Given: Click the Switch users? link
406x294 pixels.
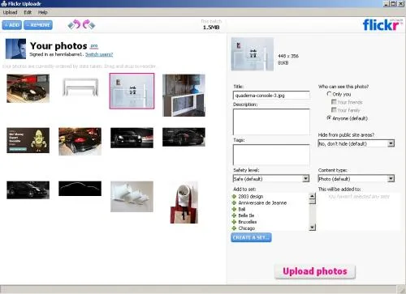Looking at the screenshot, I should (x=99, y=54).
